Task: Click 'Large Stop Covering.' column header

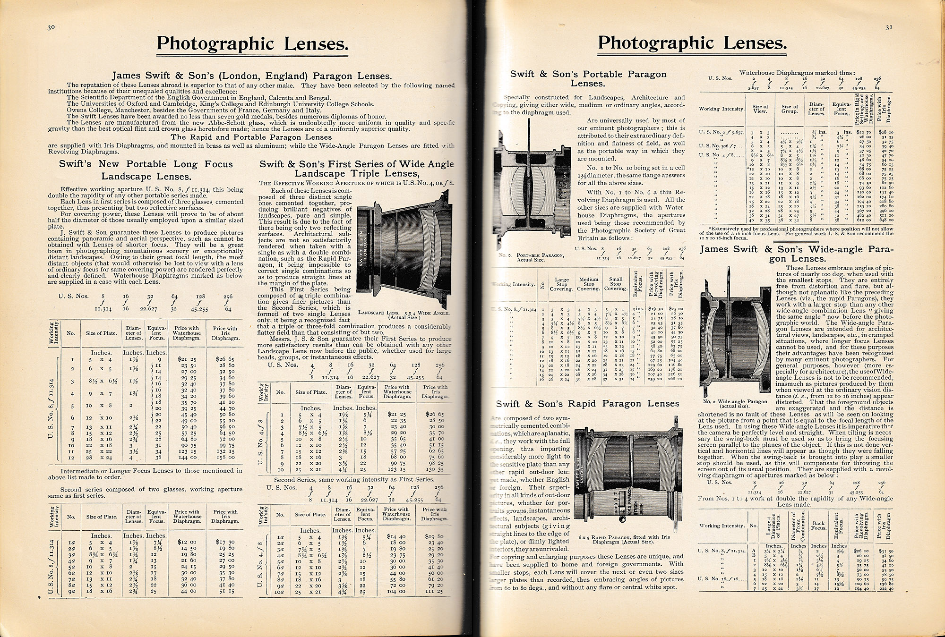Action: [x=561, y=284]
